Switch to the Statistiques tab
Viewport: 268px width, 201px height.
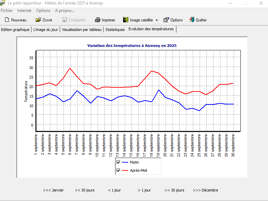pyautogui.click(x=115, y=30)
